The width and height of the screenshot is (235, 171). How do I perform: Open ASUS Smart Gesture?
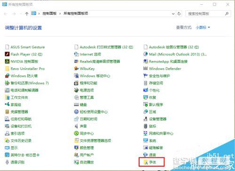point(25,47)
